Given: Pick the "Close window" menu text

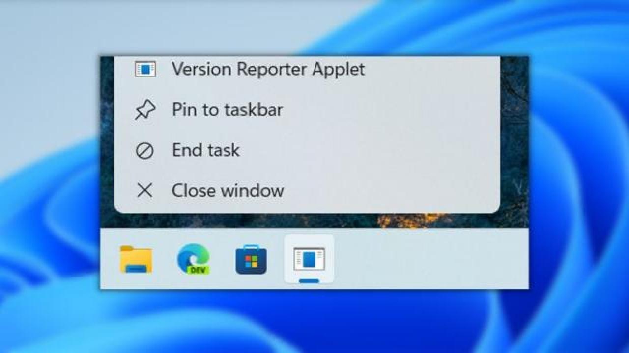Looking at the screenshot, I should [x=228, y=191].
